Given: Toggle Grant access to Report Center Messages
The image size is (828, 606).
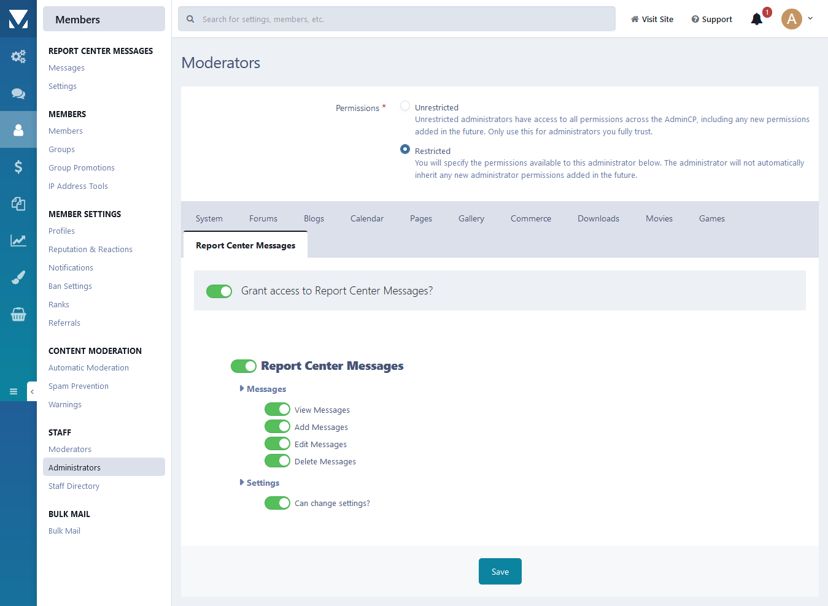Looking at the screenshot, I should 219,291.
